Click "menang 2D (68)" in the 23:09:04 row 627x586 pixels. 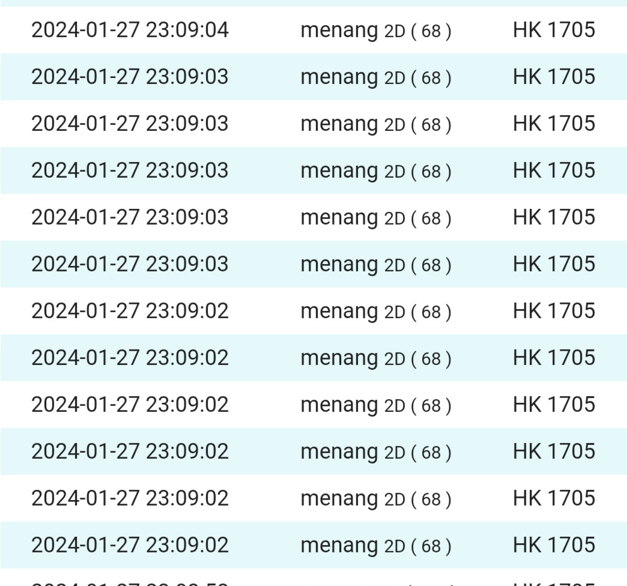click(375, 31)
